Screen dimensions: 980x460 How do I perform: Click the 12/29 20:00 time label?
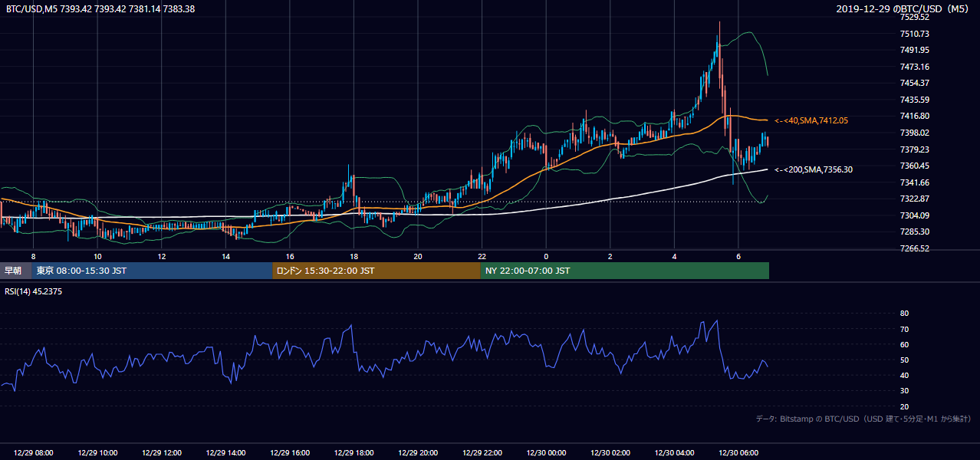[x=418, y=453]
